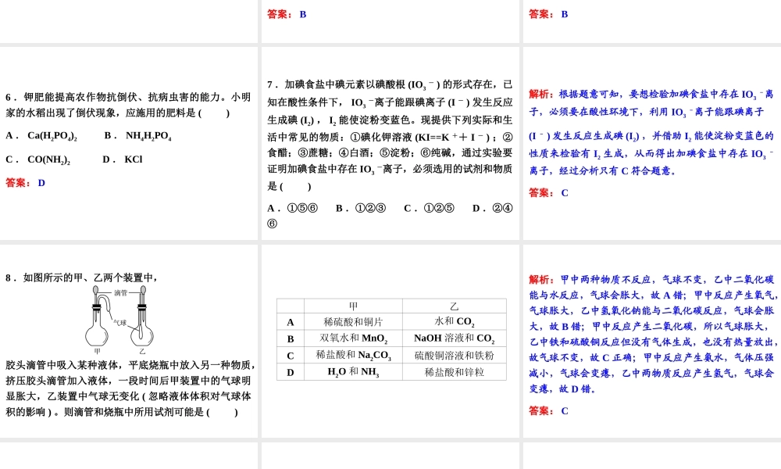
Task: Click row label D in the table
Action: pos(291,373)
